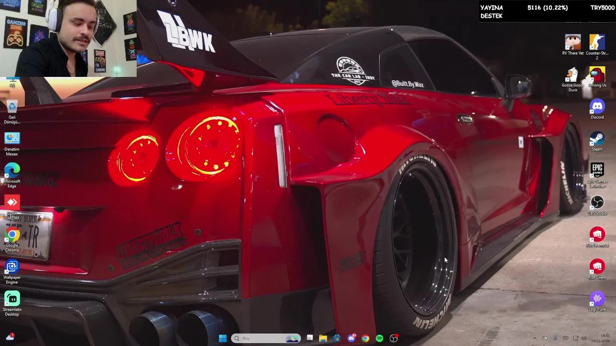Open OBS Studio from the taskbar
Viewport: 616px width, 346px height.
pyautogui.click(x=394, y=338)
